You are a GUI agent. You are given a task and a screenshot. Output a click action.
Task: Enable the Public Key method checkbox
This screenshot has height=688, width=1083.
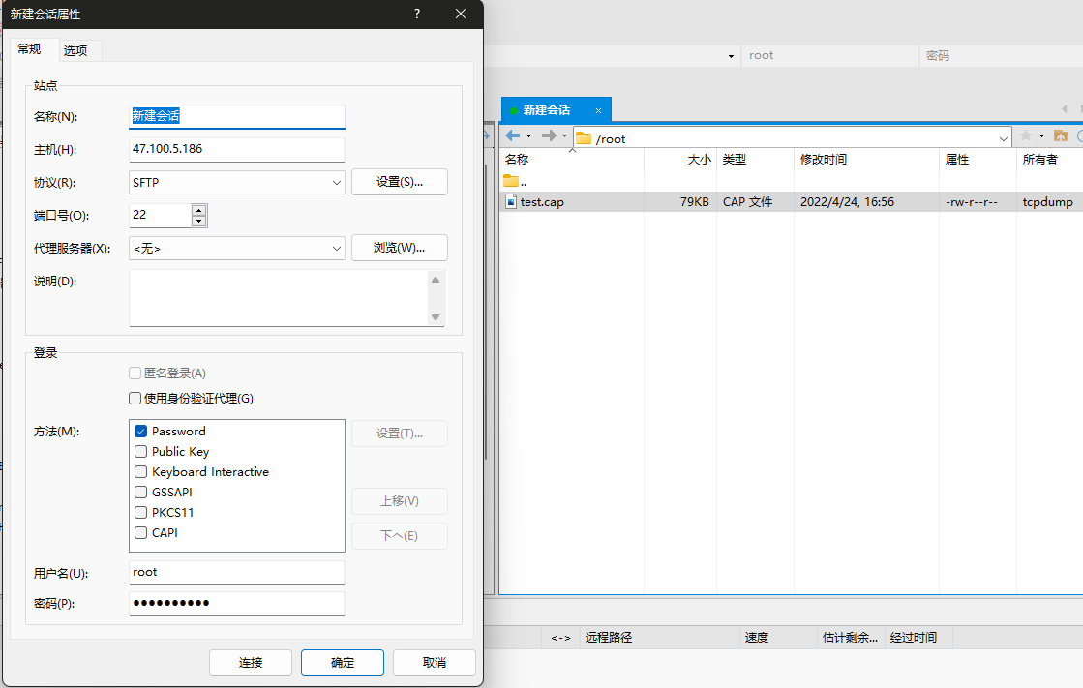pos(141,452)
